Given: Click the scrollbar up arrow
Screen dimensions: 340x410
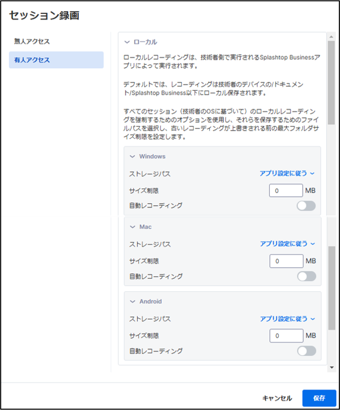Looking at the screenshot, I should coord(331,37).
